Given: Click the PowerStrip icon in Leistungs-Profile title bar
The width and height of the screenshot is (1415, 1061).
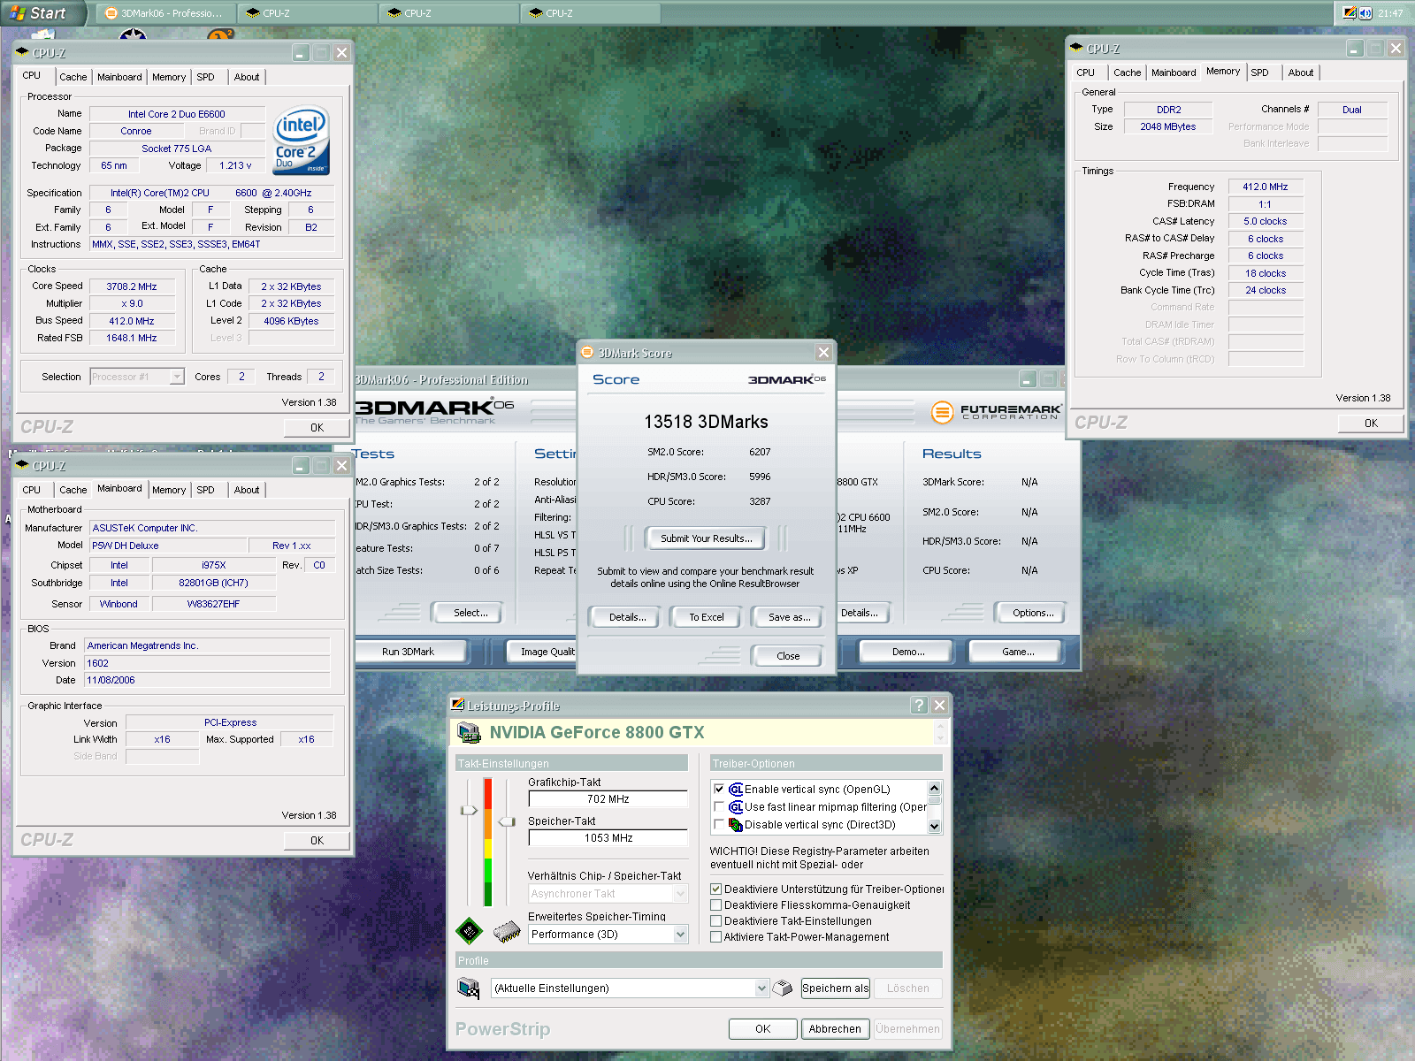Looking at the screenshot, I should [457, 705].
